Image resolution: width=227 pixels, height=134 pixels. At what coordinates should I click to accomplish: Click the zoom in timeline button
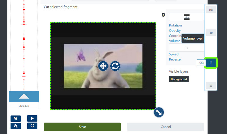click(16, 118)
